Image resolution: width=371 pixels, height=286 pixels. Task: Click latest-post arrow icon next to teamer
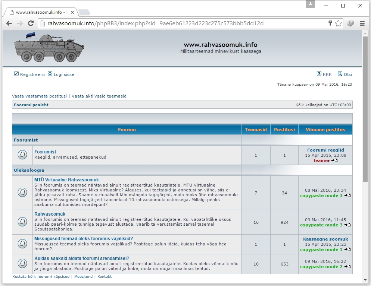point(334,161)
